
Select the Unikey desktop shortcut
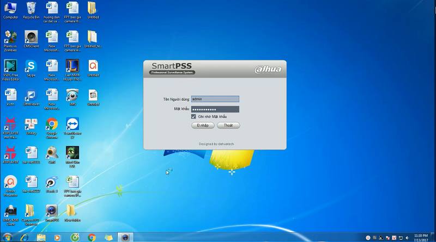coord(31,127)
